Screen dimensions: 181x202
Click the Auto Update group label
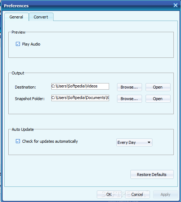click(x=23, y=129)
